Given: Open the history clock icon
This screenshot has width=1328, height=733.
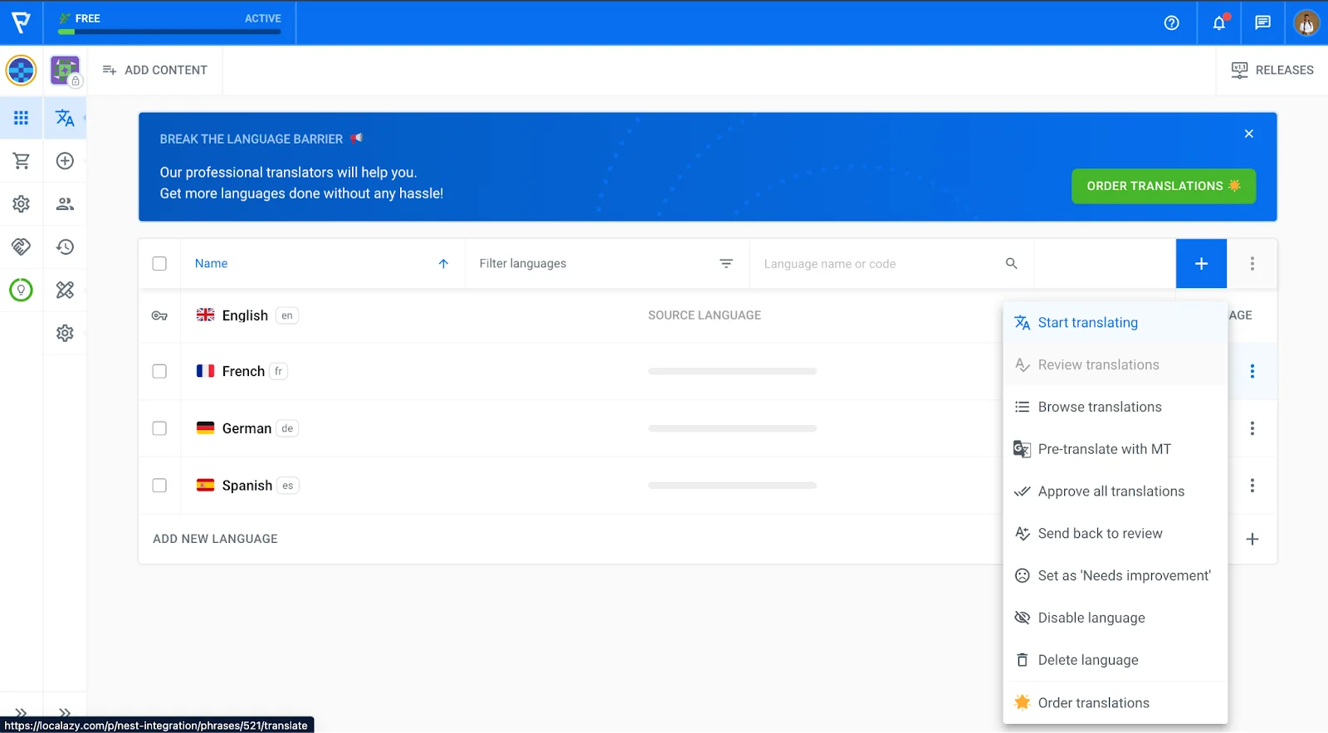Looking at the screenshot, I should click(x=65, y=247).
